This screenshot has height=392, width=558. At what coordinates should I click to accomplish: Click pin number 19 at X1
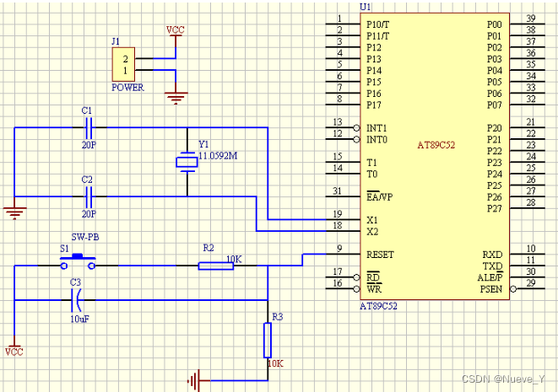click(338, 214)
